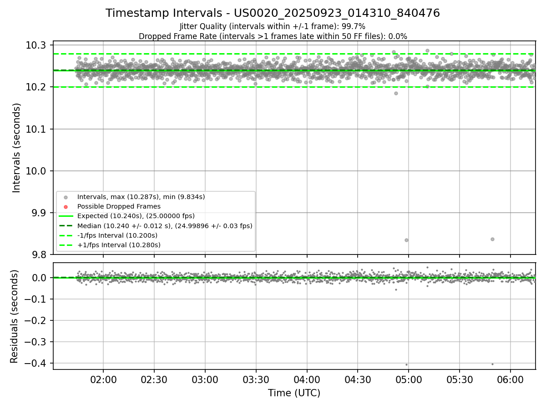Viewport: 546px width, 409px height.
Task: Click the y-axis tick label 10.0
Action: (x=36, y=171)
